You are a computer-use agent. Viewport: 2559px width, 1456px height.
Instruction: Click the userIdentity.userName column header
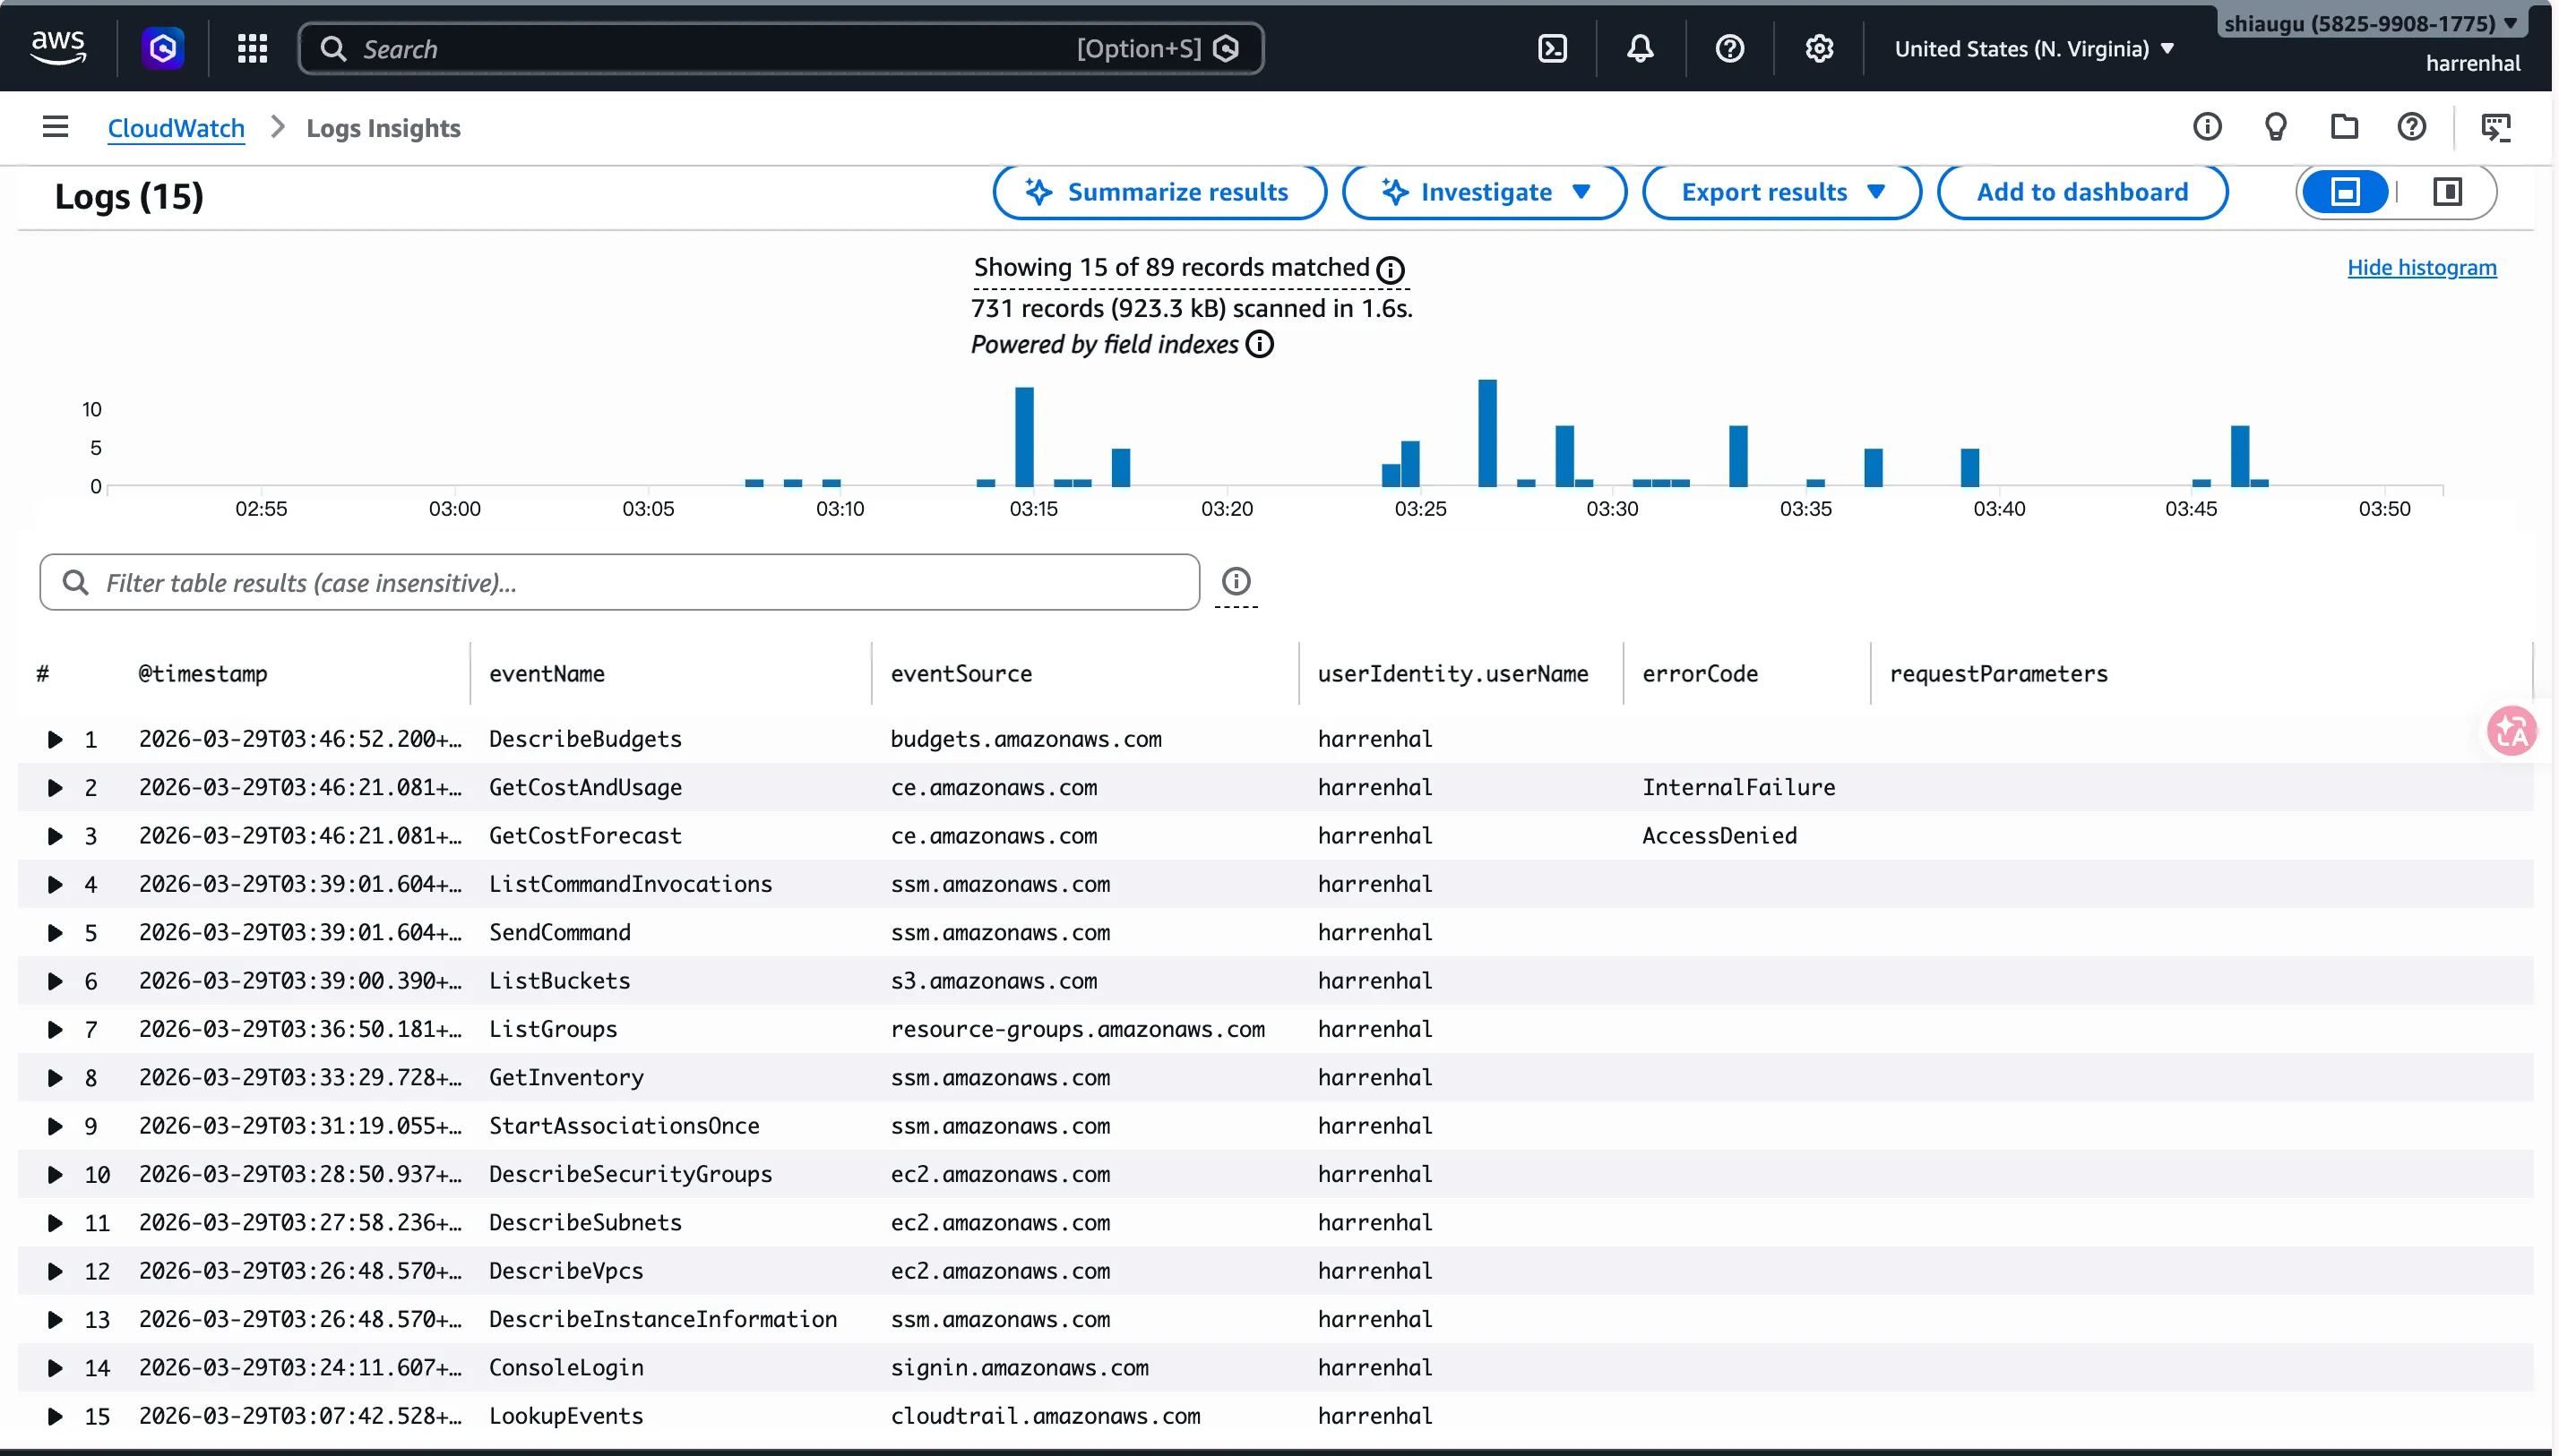[x=1452, y=674]
